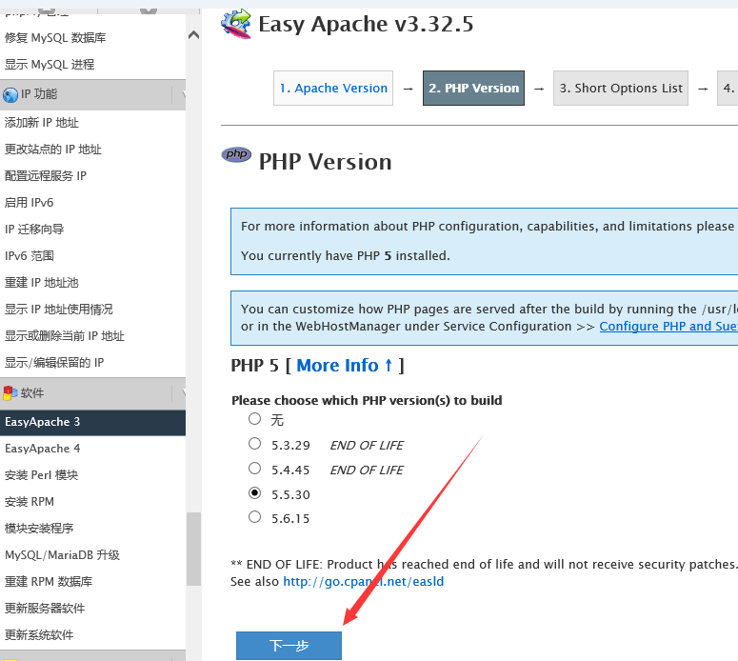Click the 下一步 button
This screenshot has width=738, height=661.
pyautogui.click(x=289, y=646)
